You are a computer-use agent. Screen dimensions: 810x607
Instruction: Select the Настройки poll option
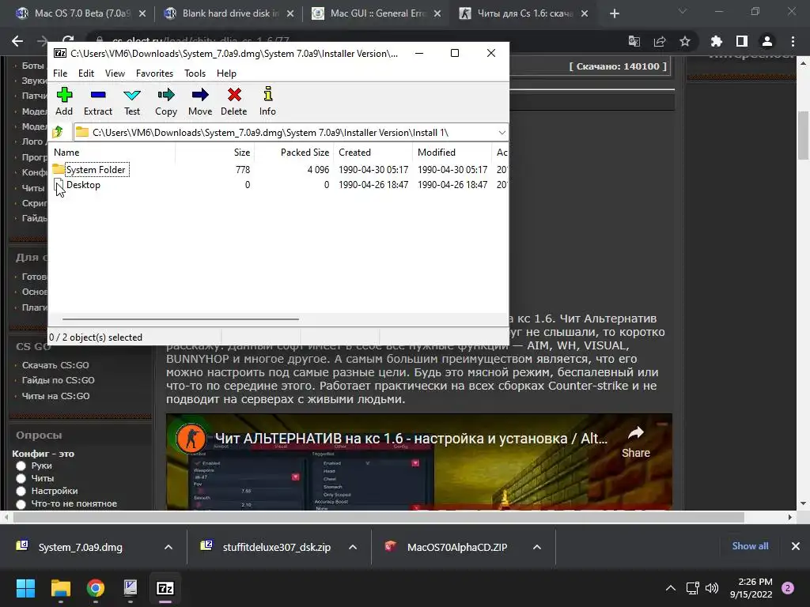(x=21, y=491)
